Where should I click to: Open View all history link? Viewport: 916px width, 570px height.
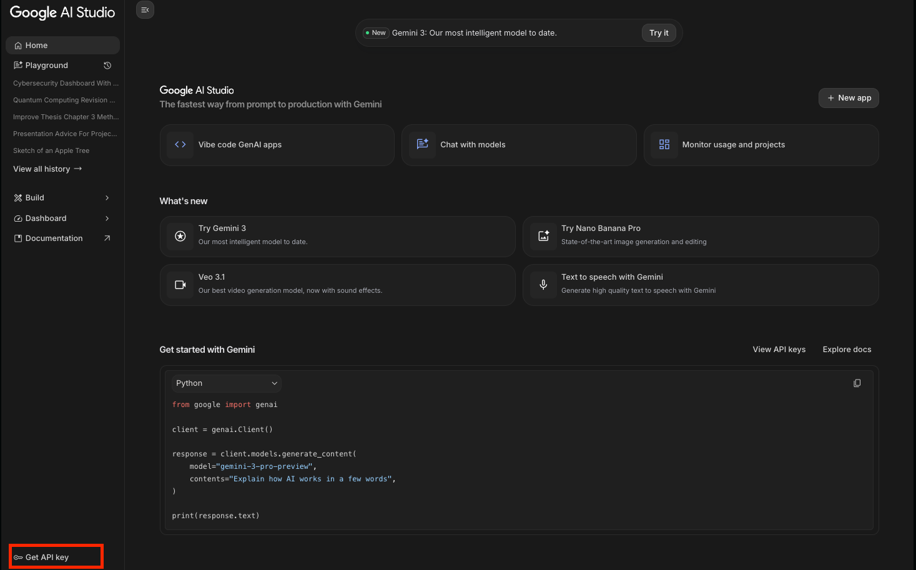click(47, 169)
